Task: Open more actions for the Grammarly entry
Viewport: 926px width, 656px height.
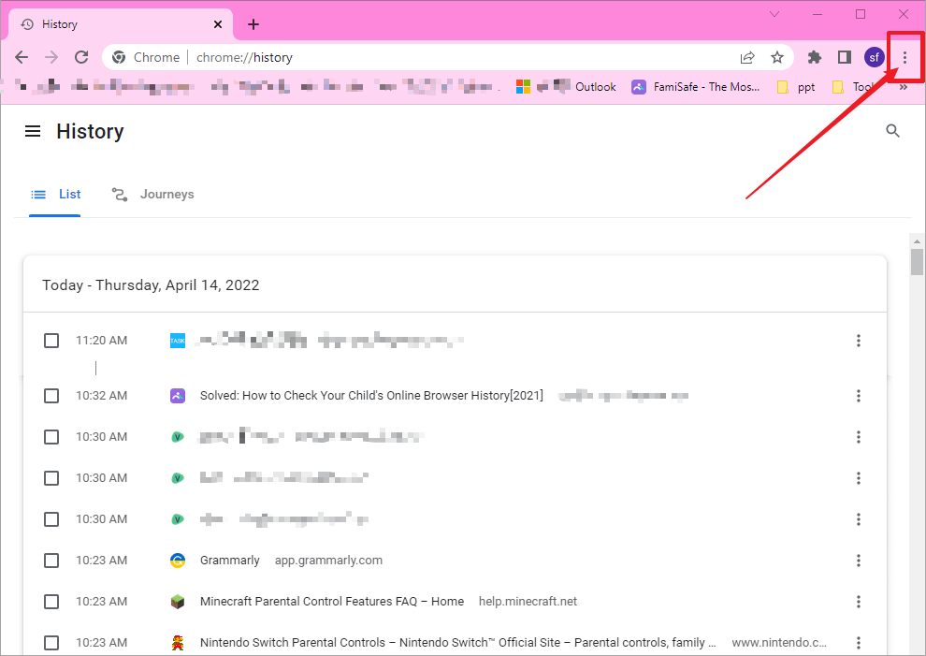Action: (x=858, y=561)
